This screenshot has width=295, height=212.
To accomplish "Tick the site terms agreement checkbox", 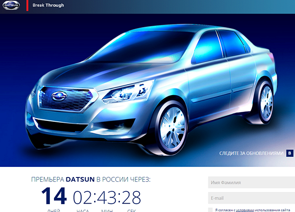I will 211,210.
